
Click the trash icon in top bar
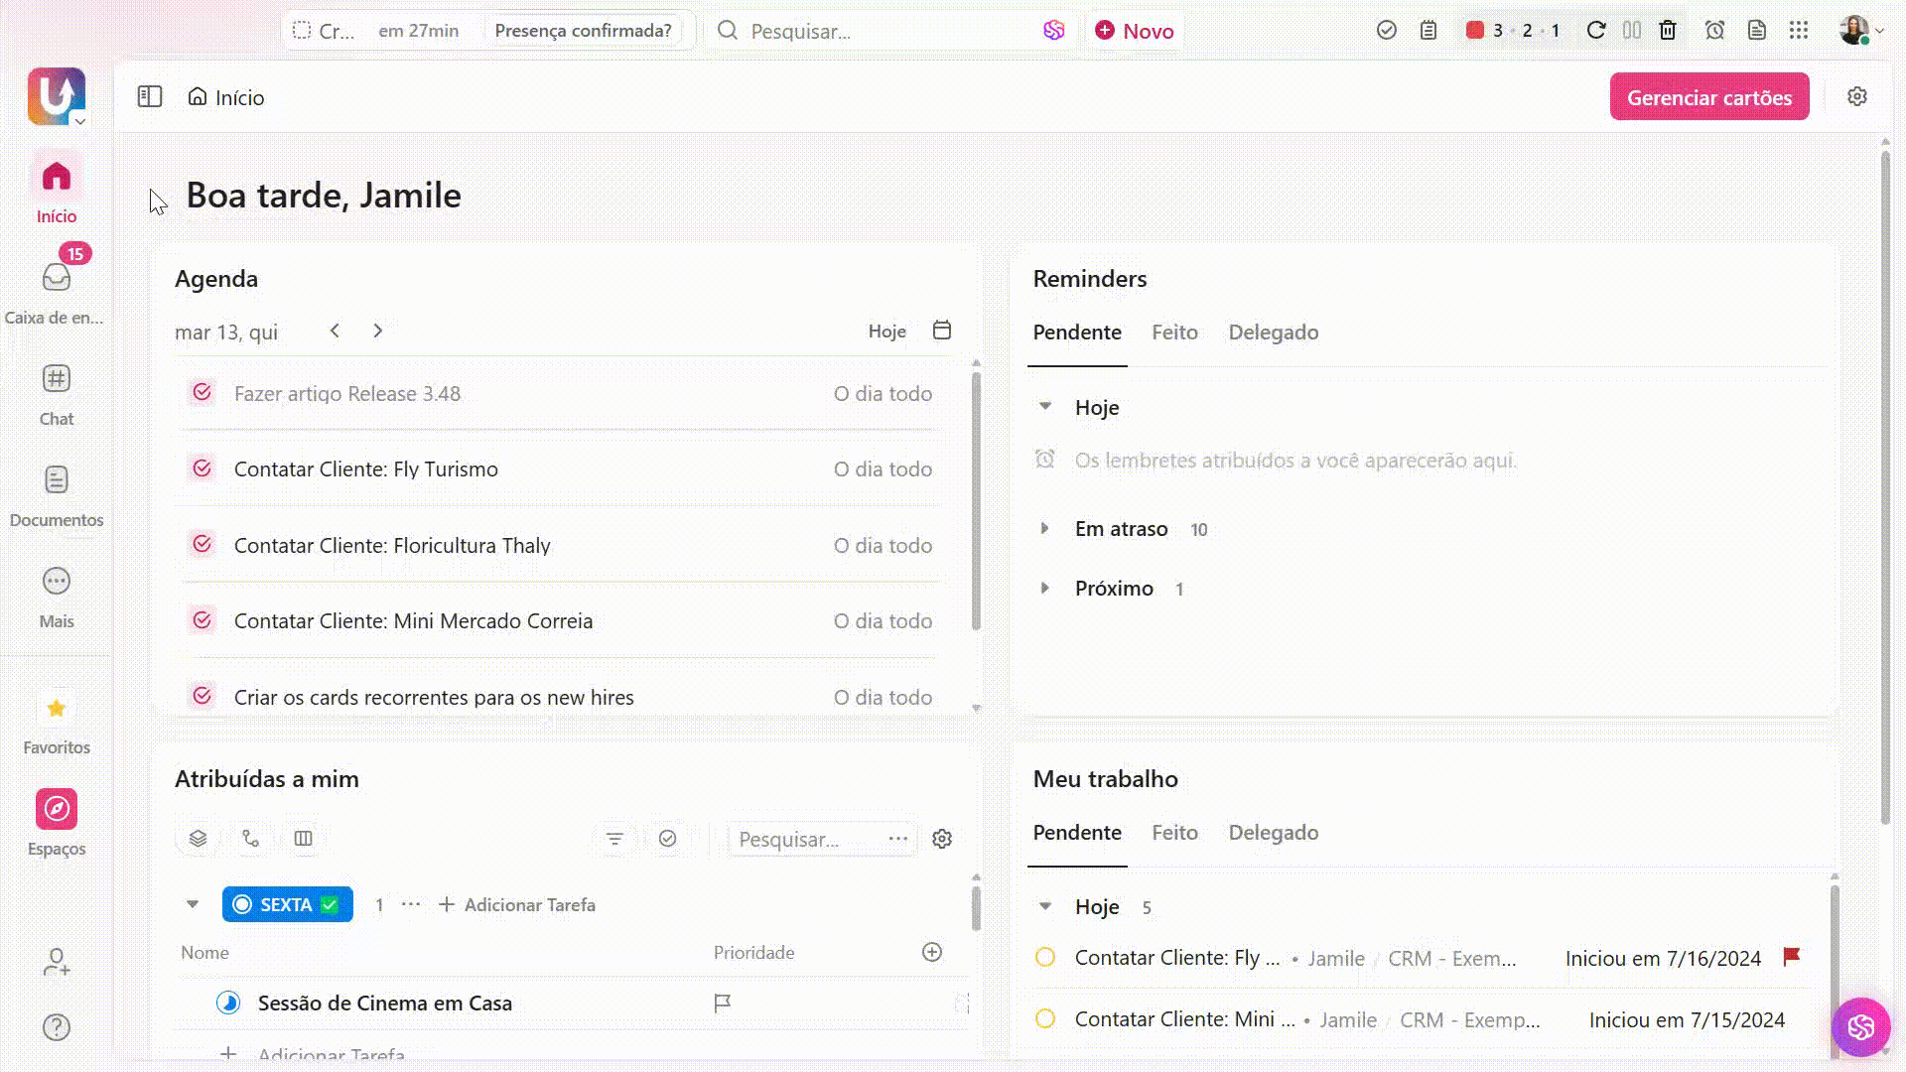pos(1668,30)
